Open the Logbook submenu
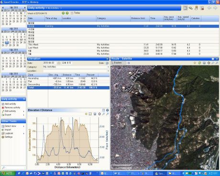The image size is (220, 176). pyautogui.click(x=24, y=133)
